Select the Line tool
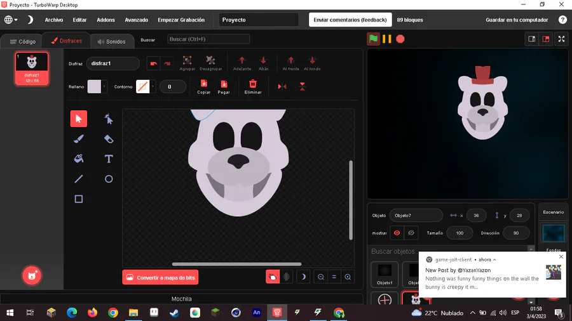This screenshot has height=321, width=572. (x=78, y=179)
